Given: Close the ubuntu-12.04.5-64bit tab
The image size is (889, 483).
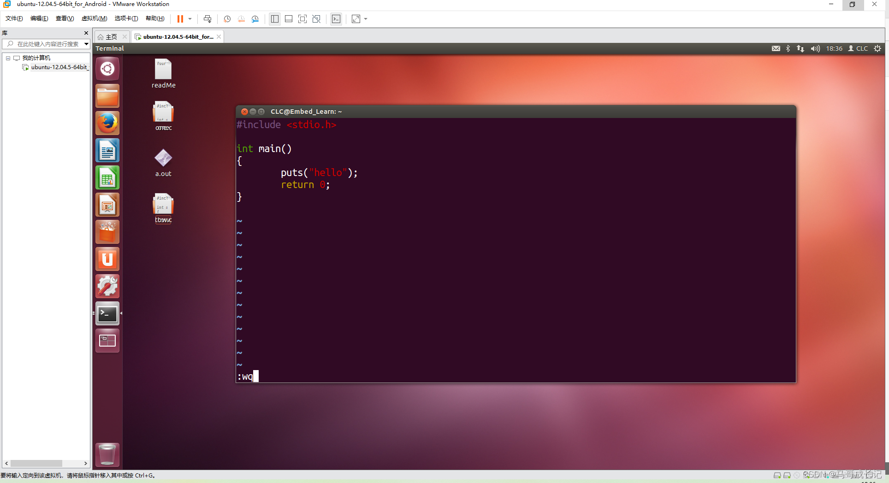Looking at the screenshot, I should coord(219,37).
